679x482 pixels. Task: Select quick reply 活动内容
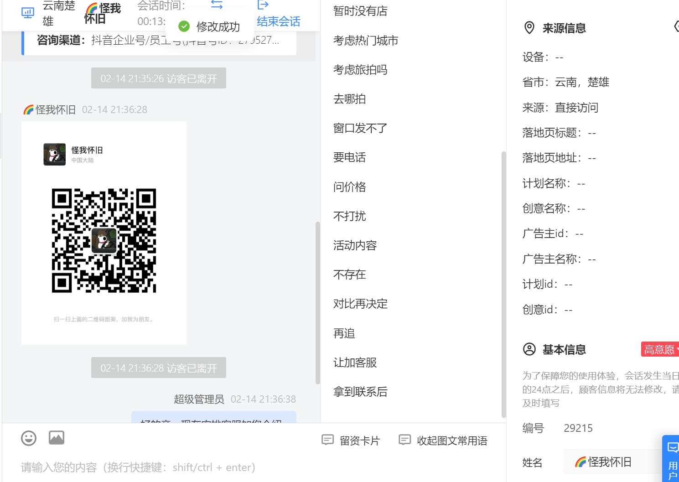tap(355, 245)
